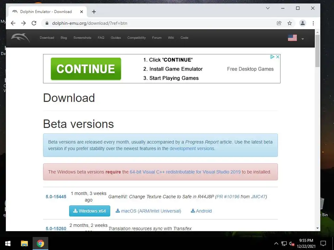Click the network icon in the system tray

(284, 243)
